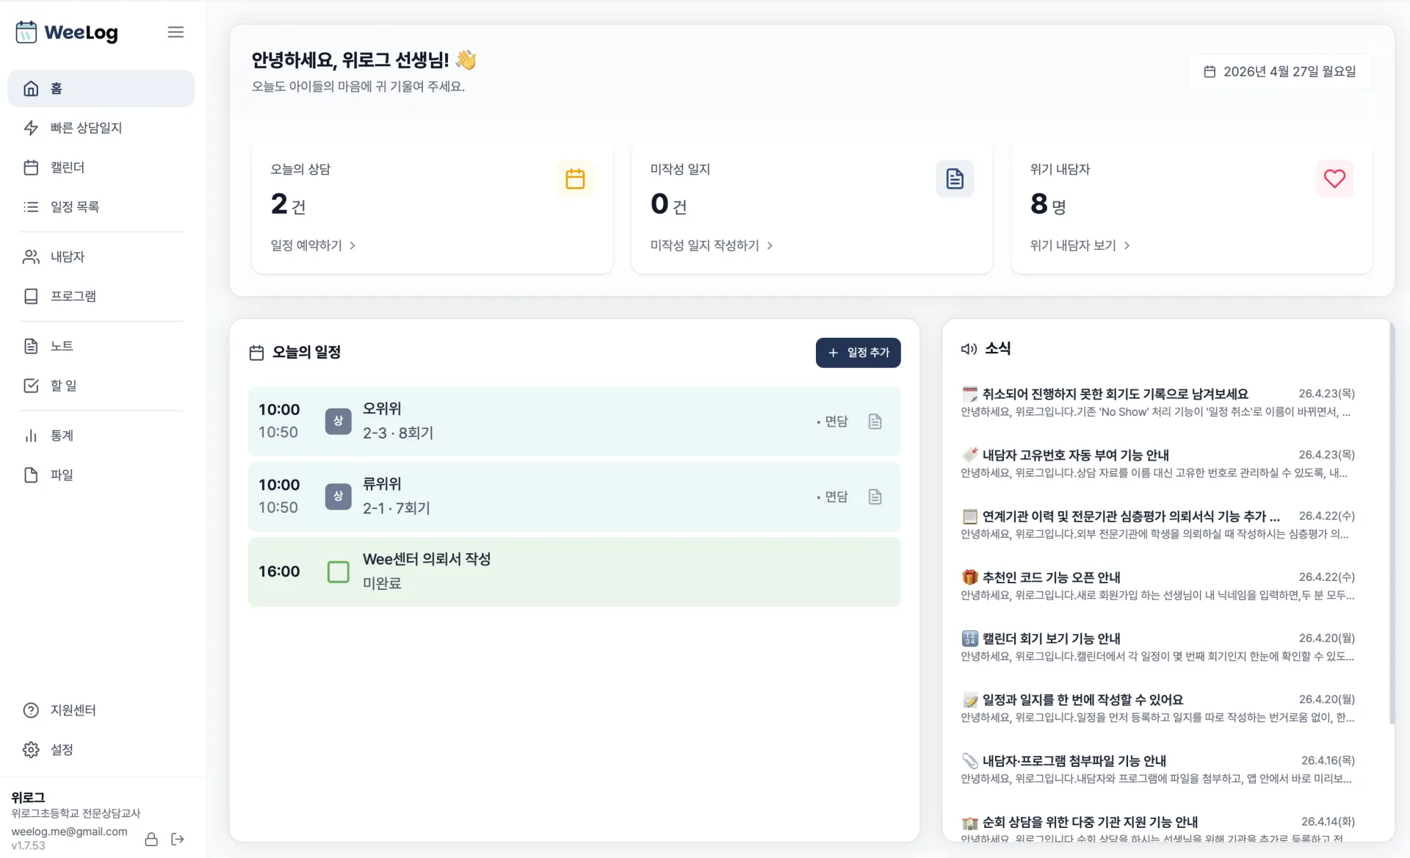Open news 연계기관 이력 및 전문기관 심층평가 의뢰서식

click(x=1157, y=524)
